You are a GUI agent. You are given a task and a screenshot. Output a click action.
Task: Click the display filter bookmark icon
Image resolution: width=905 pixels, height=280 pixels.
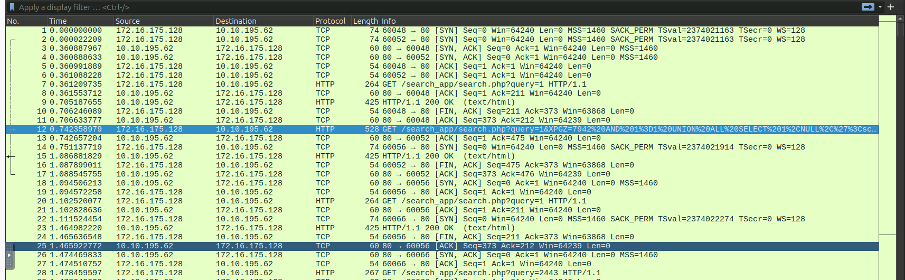(x=12, y=7)
